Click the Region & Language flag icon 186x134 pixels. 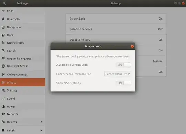pos(3,58)
